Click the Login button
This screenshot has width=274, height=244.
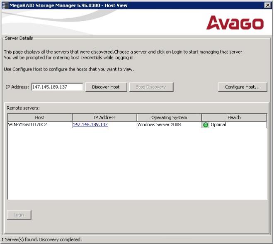19,215
